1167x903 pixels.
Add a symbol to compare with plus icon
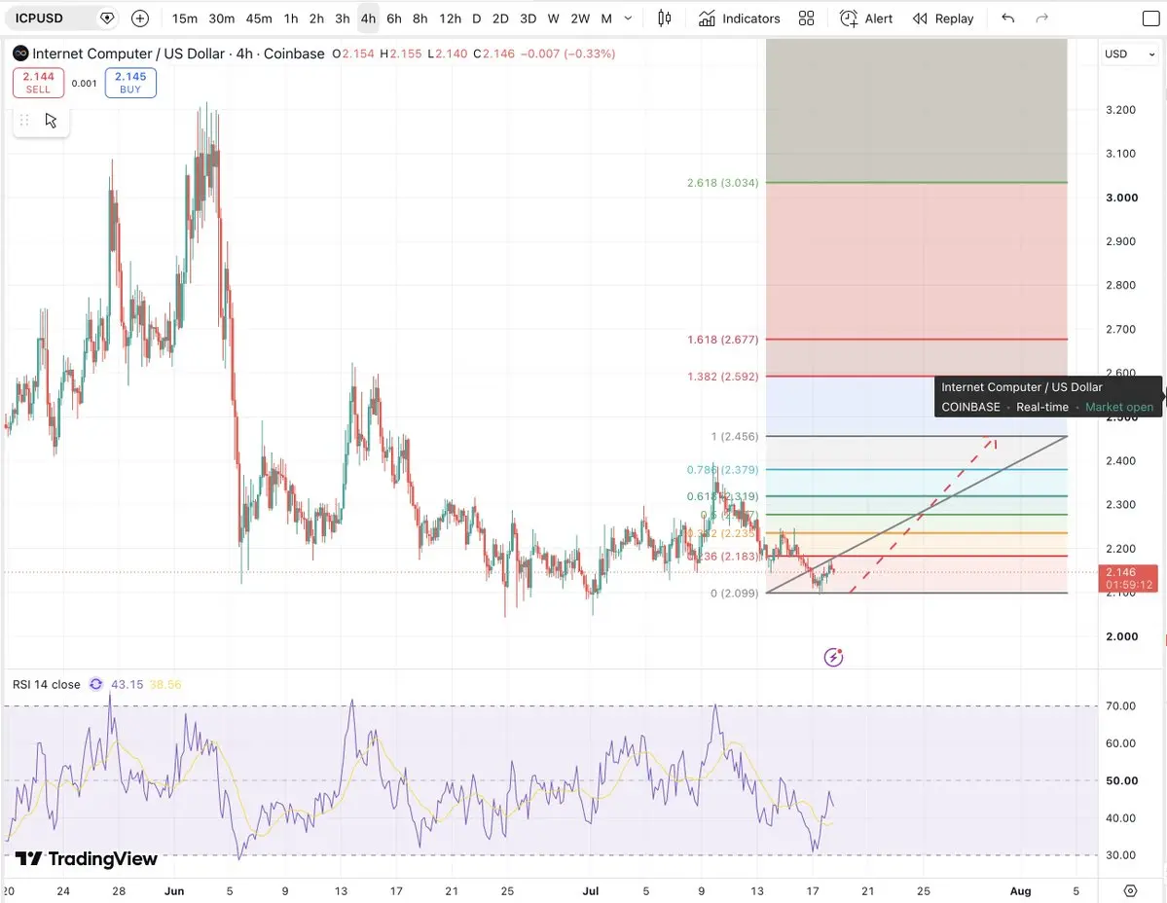pos(140,18)
